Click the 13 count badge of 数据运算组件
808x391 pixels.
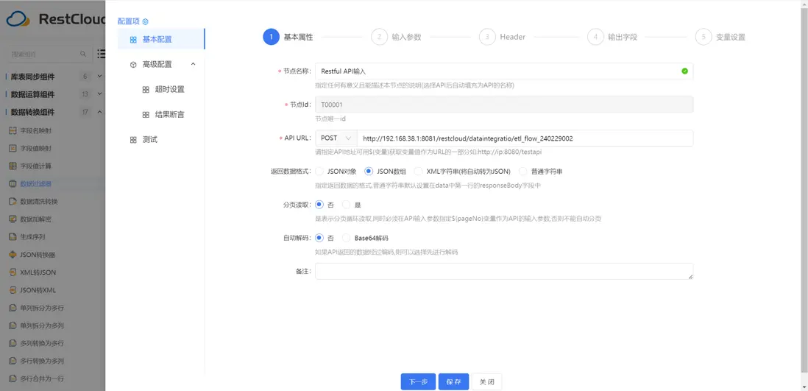[85, 94]
